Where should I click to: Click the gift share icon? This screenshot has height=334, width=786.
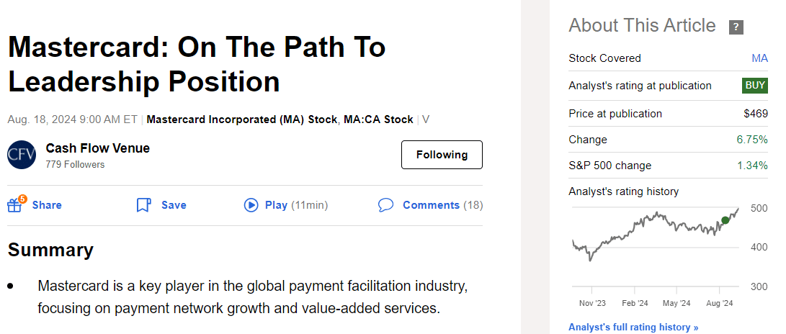click(15, 205)
